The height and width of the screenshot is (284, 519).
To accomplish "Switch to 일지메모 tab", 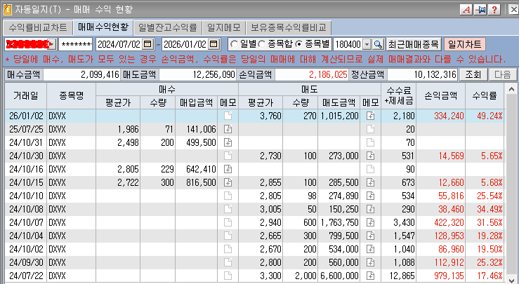I will click(224, 27).
